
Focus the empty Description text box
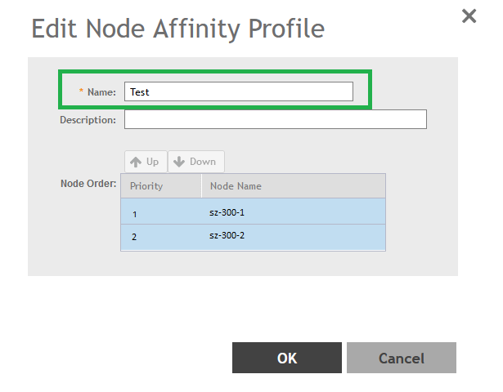(x=275, y=120)
